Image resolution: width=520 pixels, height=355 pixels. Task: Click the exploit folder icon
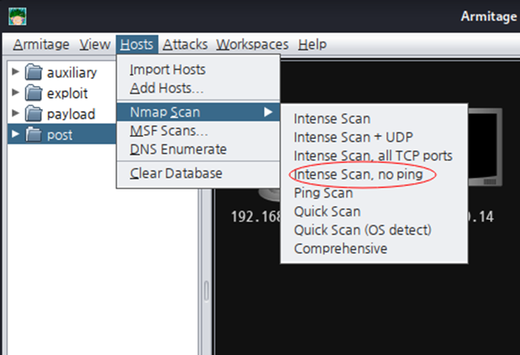[x=34, y=92]
